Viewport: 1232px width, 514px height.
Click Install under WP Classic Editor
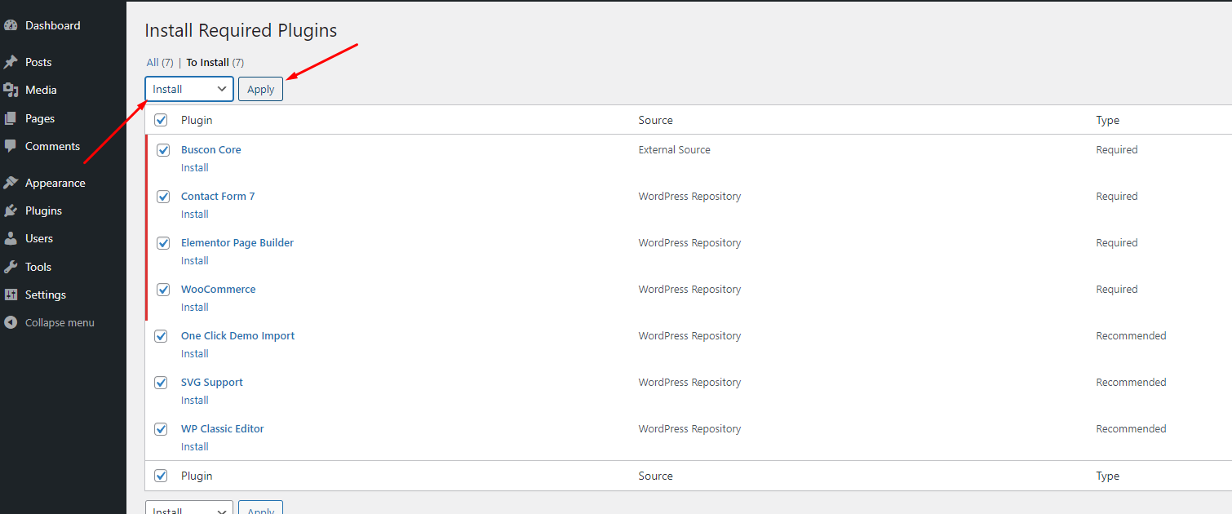pos(195,446)
